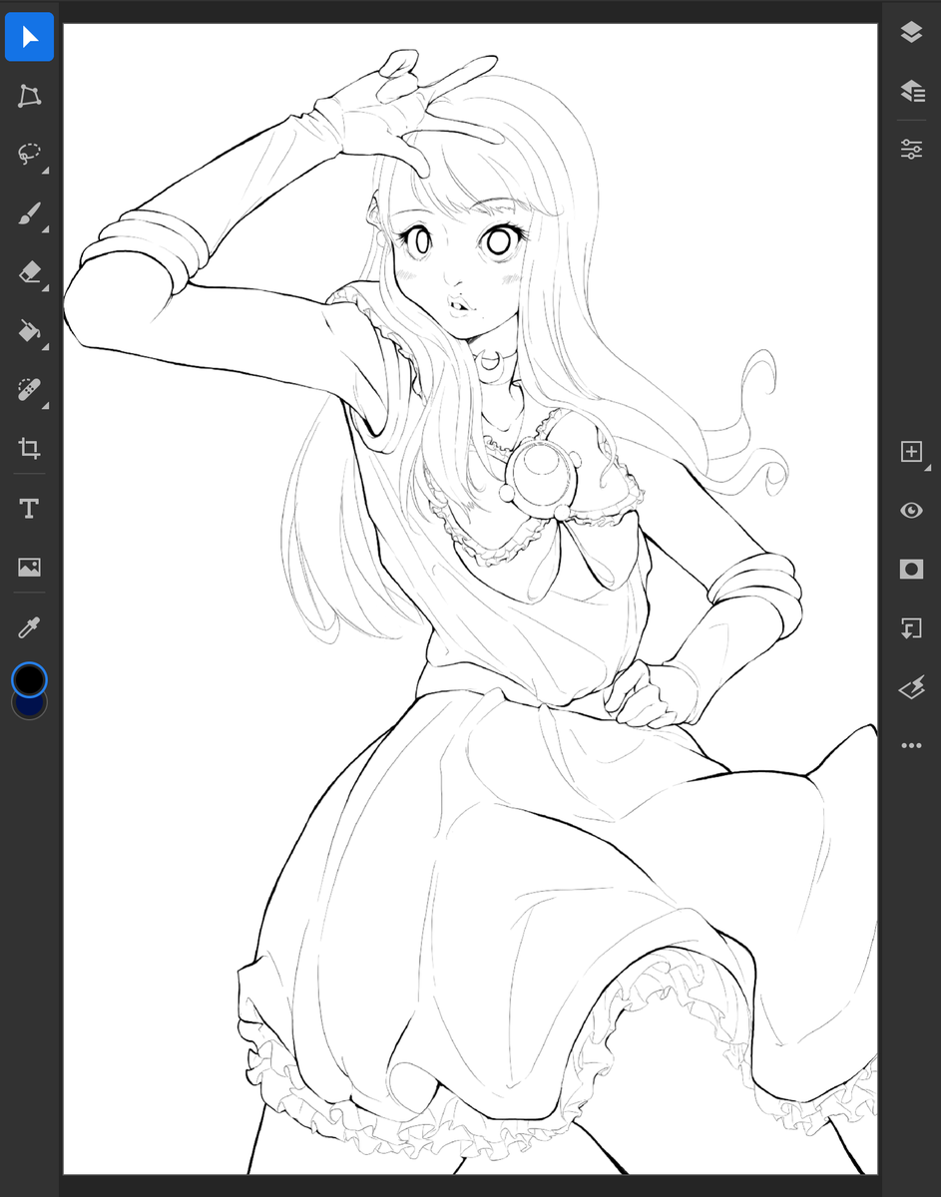Viewport: 941px width, 1197px height.
Task: Select the Eyedropper tool
Action: coord(29,627)
